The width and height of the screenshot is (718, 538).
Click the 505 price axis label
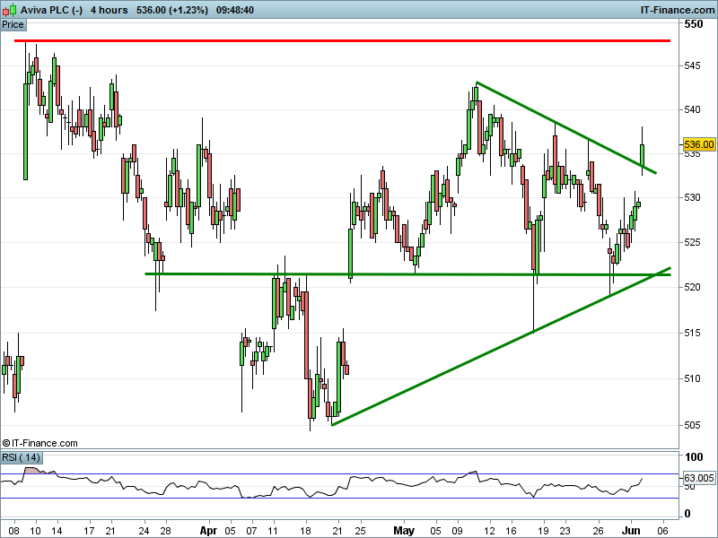(692, 425)
